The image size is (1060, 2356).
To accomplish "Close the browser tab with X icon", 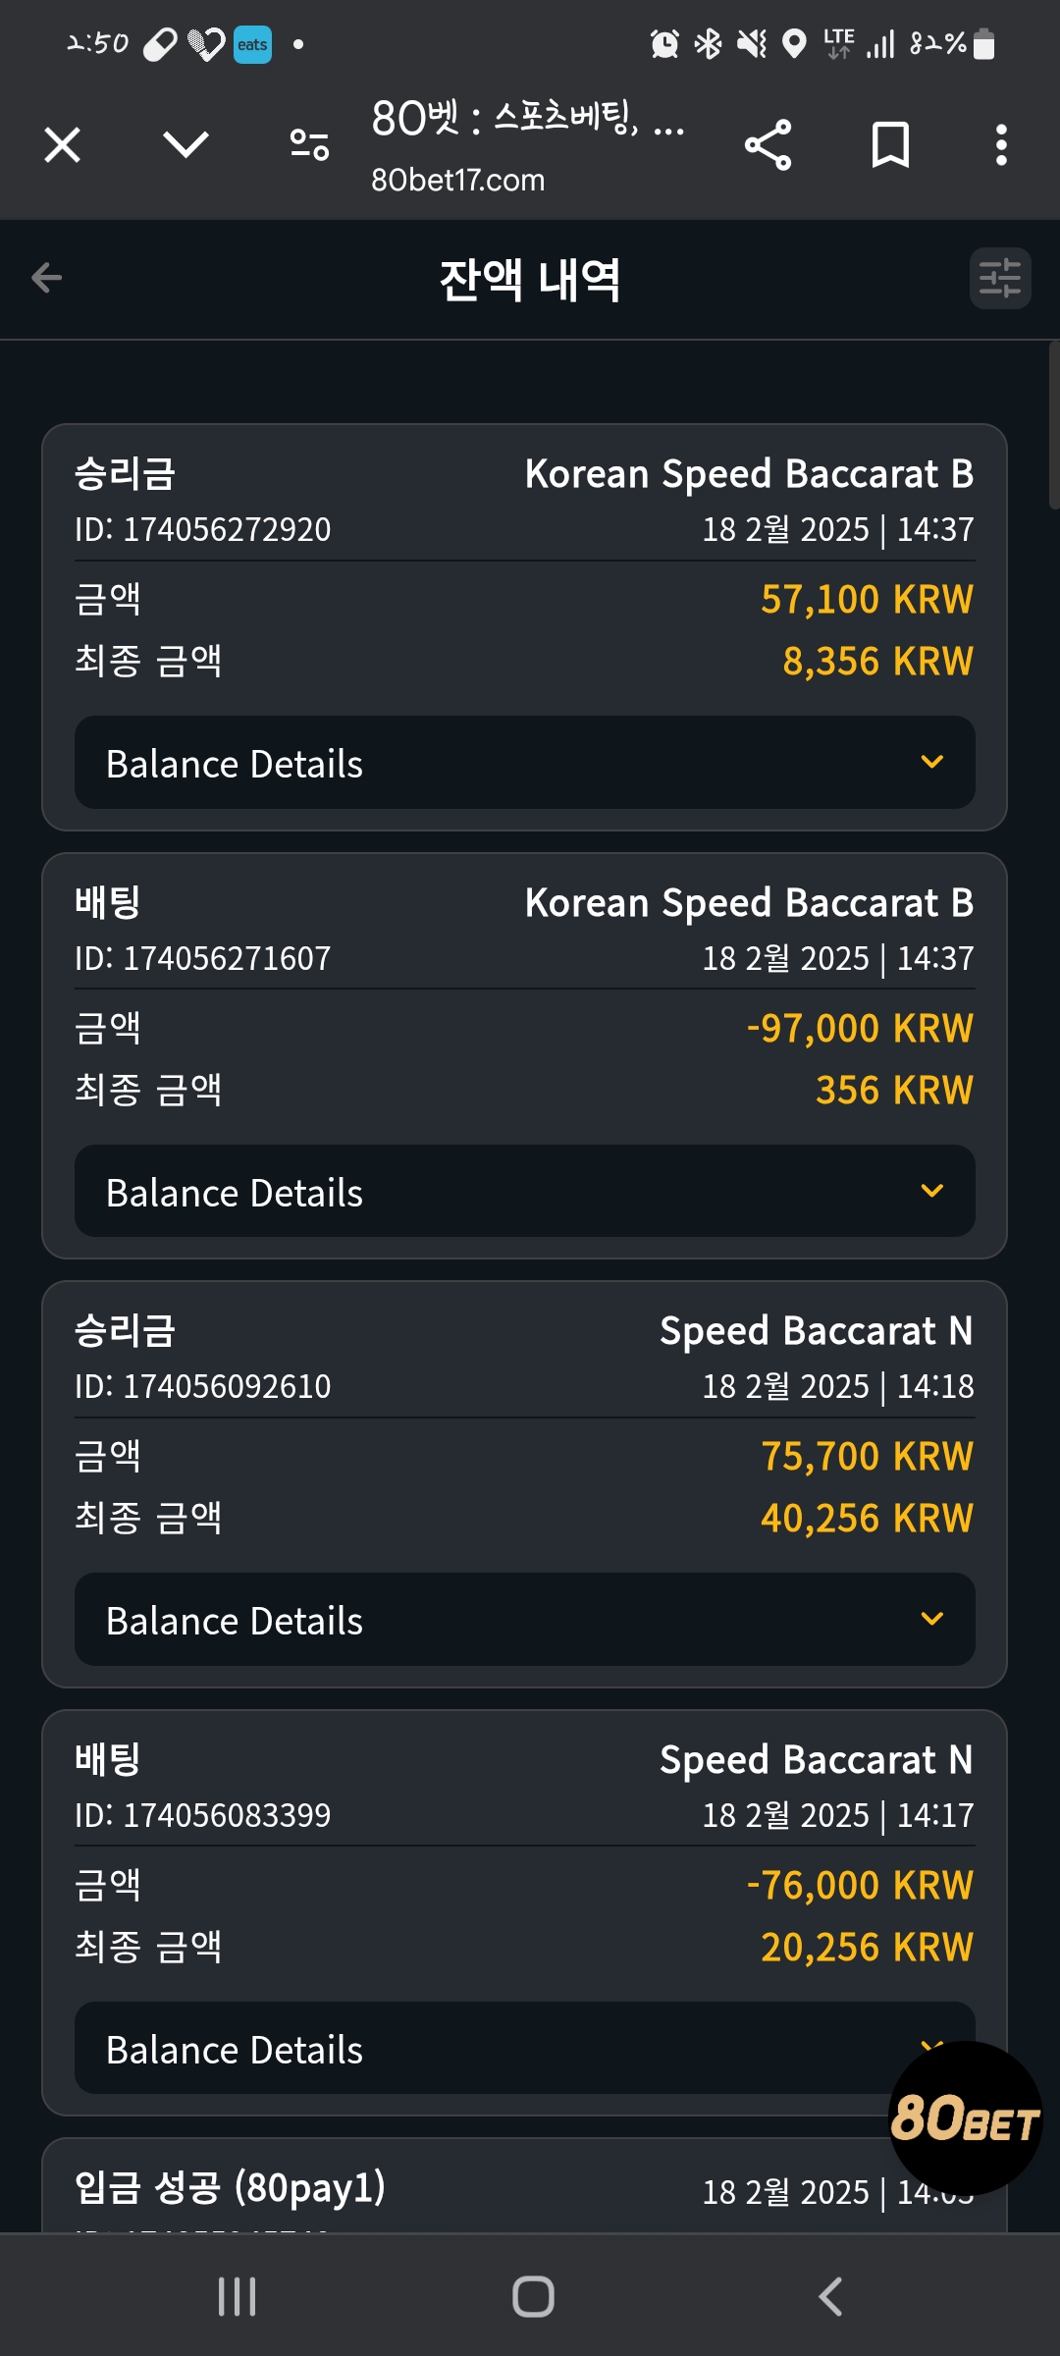I will (62, 145).
